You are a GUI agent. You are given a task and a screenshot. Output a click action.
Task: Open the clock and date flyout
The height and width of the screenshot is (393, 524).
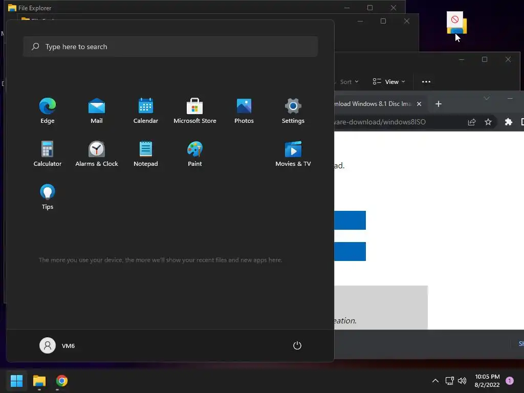(x=487, y=381)
